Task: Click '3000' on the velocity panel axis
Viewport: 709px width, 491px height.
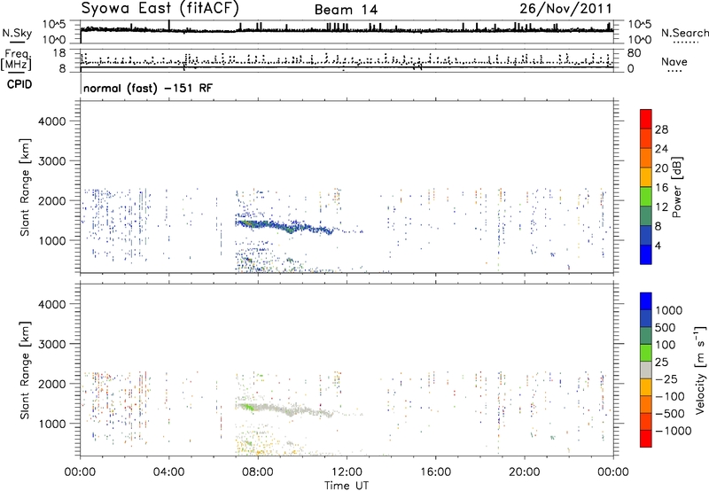Action: pyautogui.click(x=52, y=344)
